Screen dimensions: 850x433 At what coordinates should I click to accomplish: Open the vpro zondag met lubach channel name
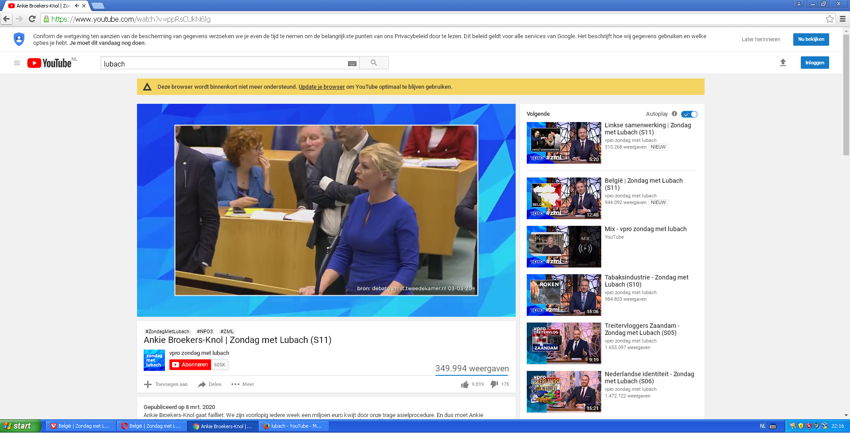pyautogui.click(x=199, y=353)
